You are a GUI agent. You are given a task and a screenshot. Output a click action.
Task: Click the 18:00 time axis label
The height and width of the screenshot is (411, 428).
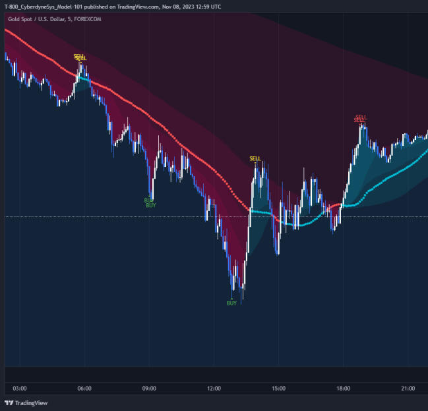coord(343,389)
